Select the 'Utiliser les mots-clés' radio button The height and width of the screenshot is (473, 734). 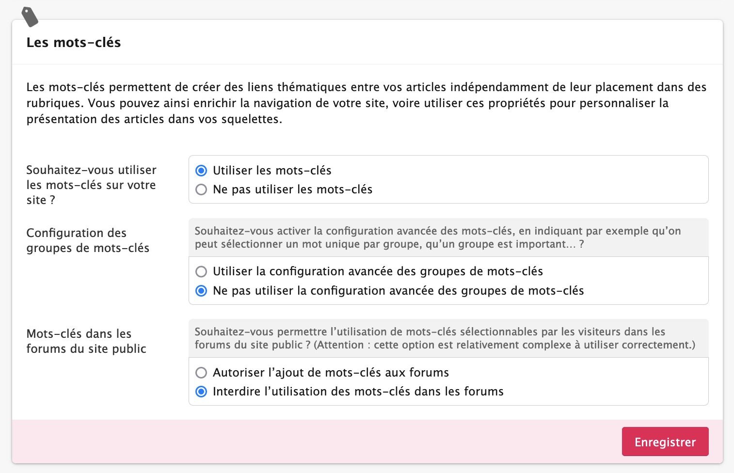pos(201,171)
